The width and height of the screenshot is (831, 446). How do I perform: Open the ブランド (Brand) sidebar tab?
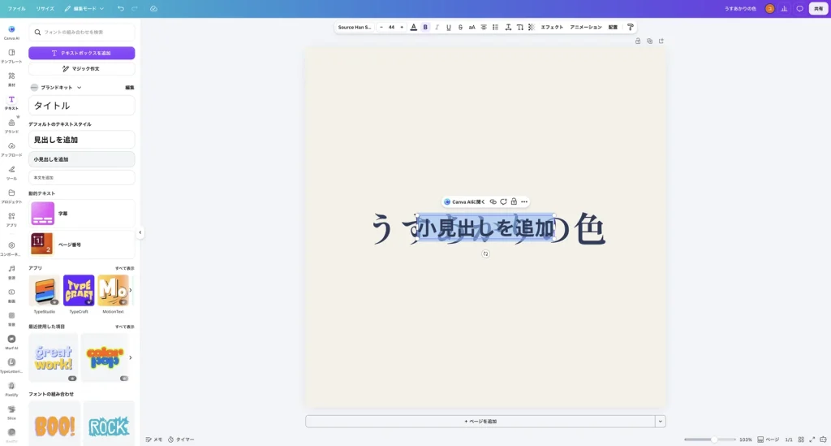(x=11, y=126)
